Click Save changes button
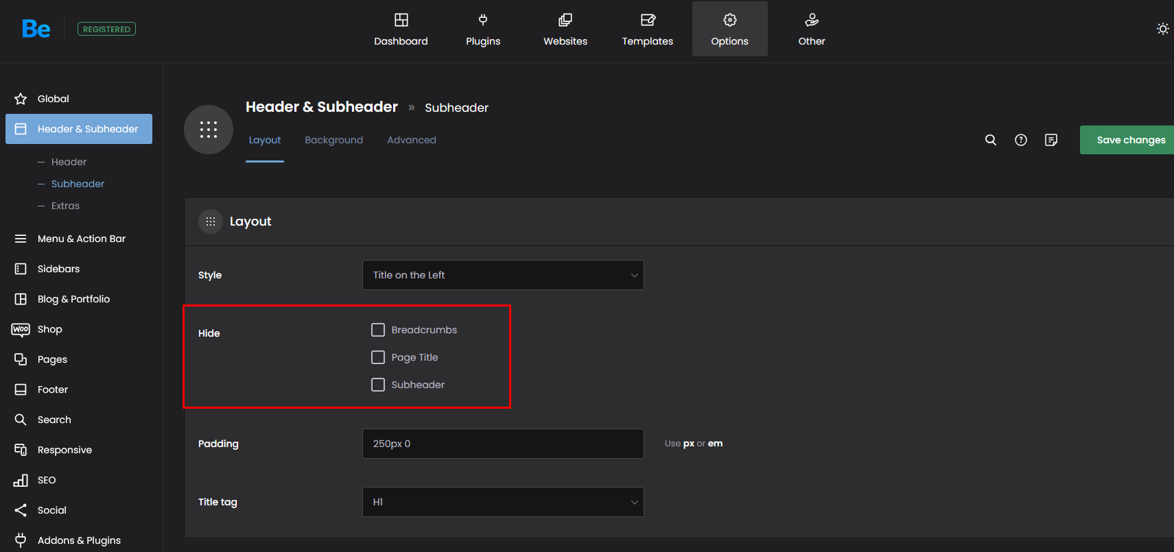The width and height of the screenshot is (1174, 552). click(x=1127, y=140)
